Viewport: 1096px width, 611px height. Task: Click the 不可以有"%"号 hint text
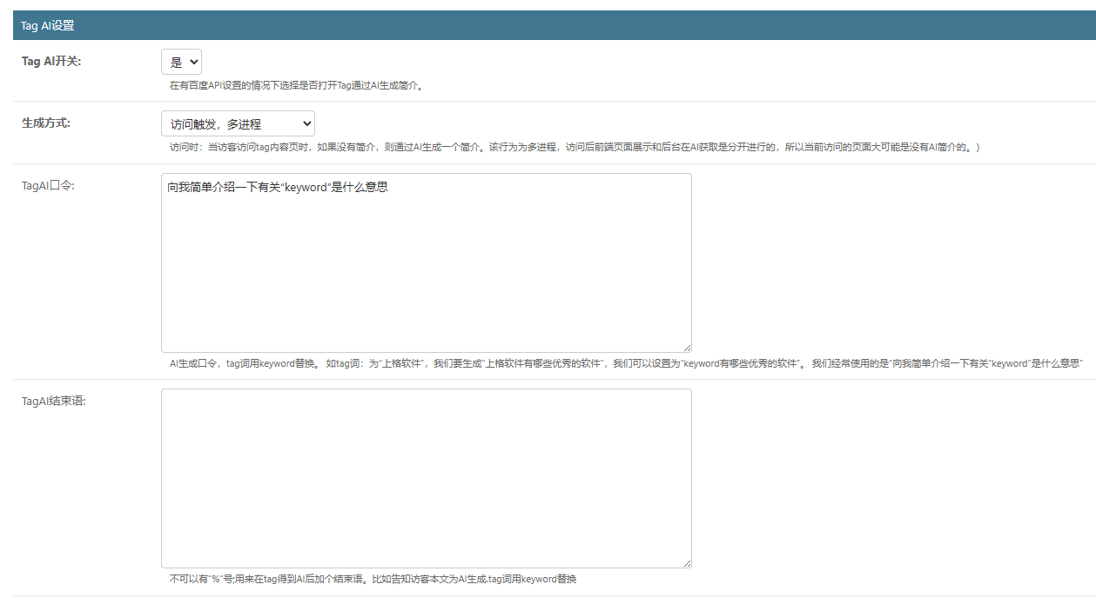pyautogui.click(x=373, y=579)
